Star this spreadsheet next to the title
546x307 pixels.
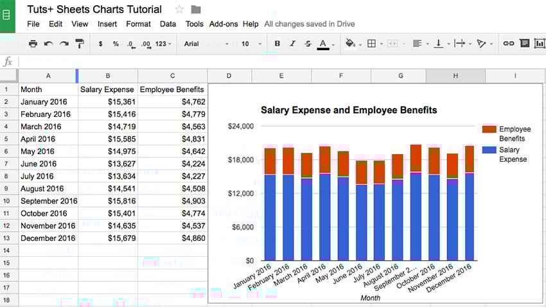[179, 10]
